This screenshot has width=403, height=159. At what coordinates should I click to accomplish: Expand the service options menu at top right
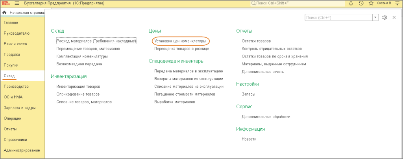pos(398,3)
